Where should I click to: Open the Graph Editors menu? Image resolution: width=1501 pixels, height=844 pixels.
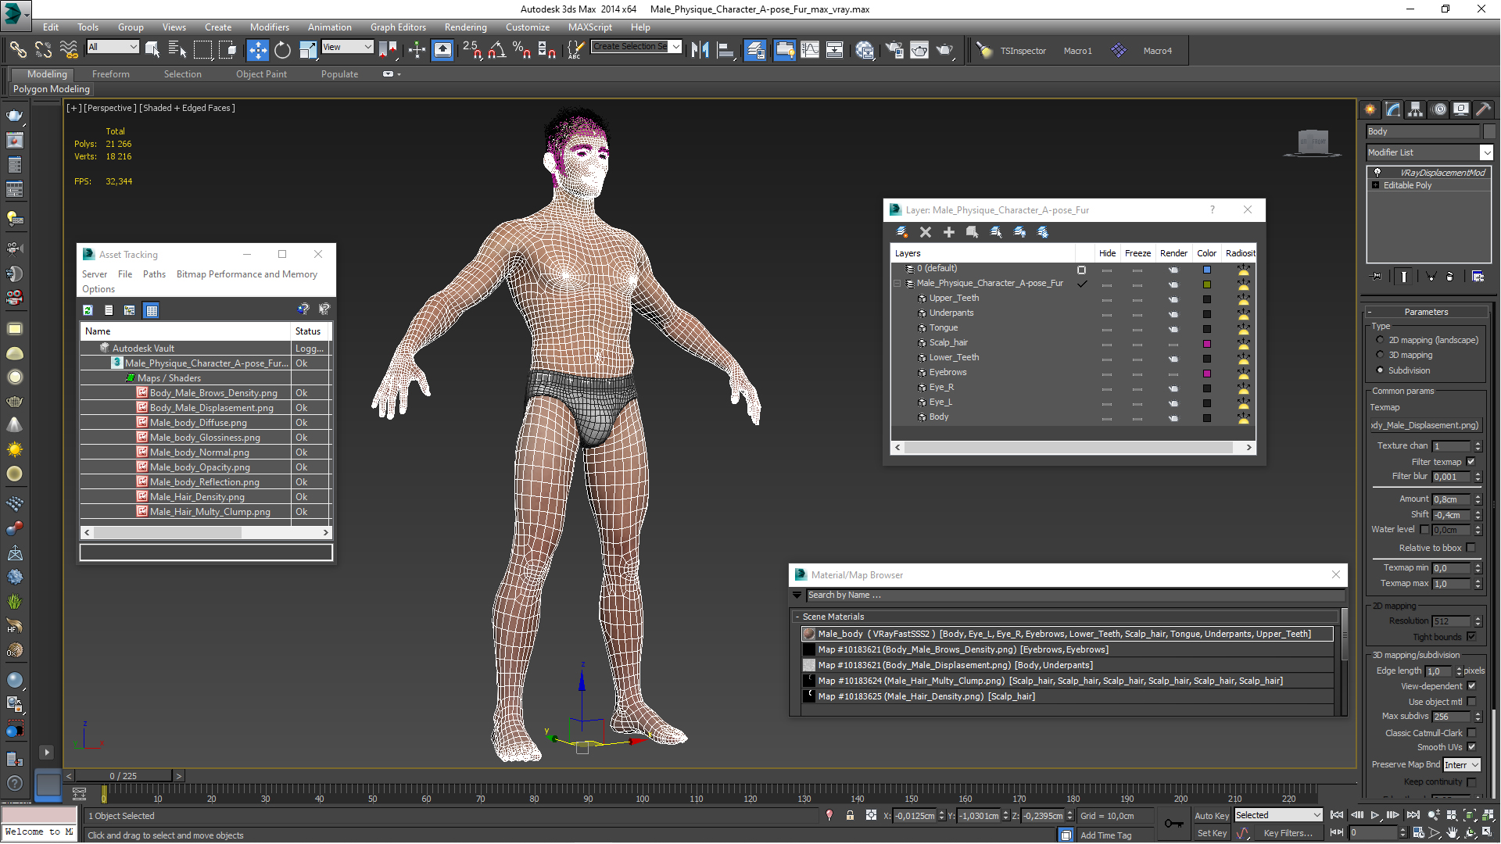(398, 27)
